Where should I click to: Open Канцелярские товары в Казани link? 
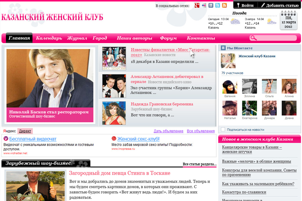[252, 149]
